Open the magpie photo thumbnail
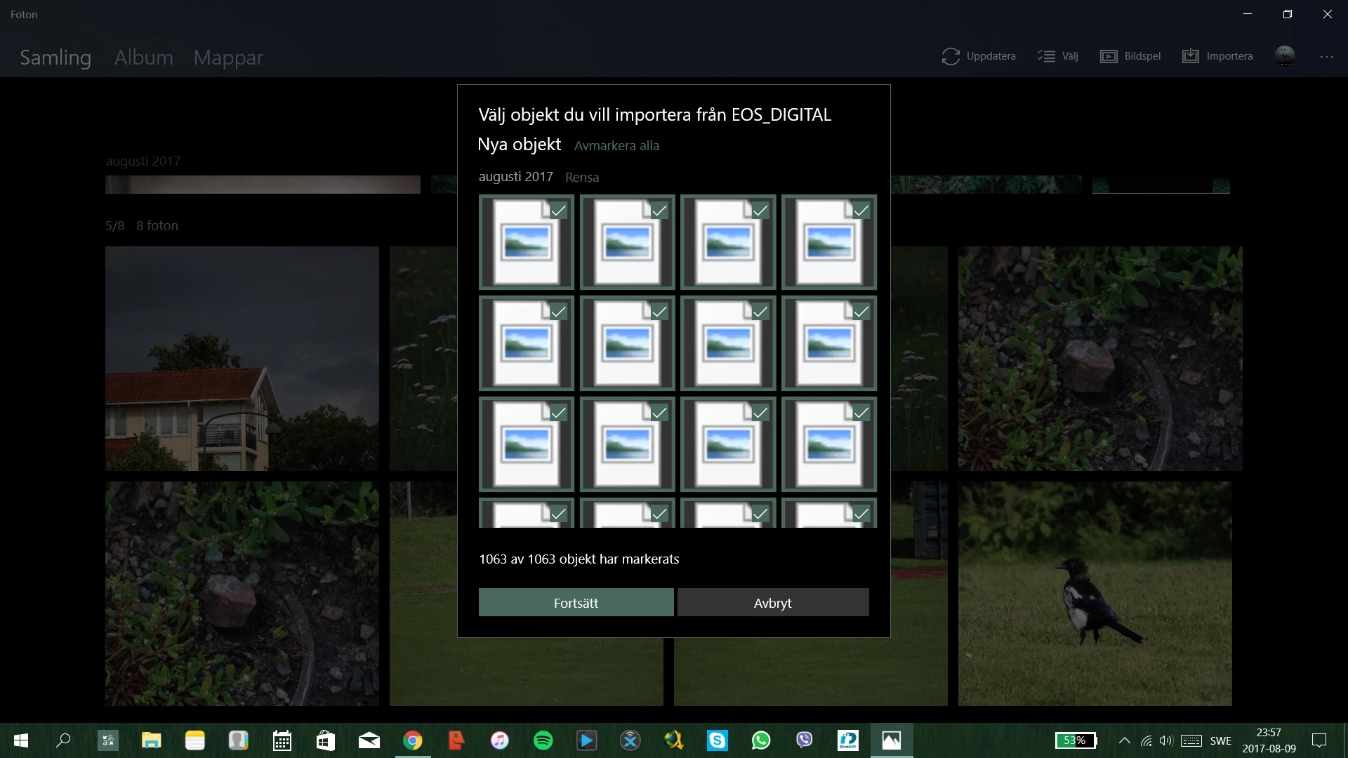This screenshot has width=1348, height=758. pyautogui.click(x=1095, y=594)
